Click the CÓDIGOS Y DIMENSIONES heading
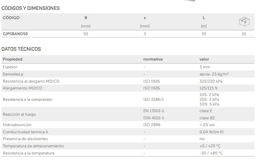The height and width of the screenshot is (161, 258). [x=31, y=8]
